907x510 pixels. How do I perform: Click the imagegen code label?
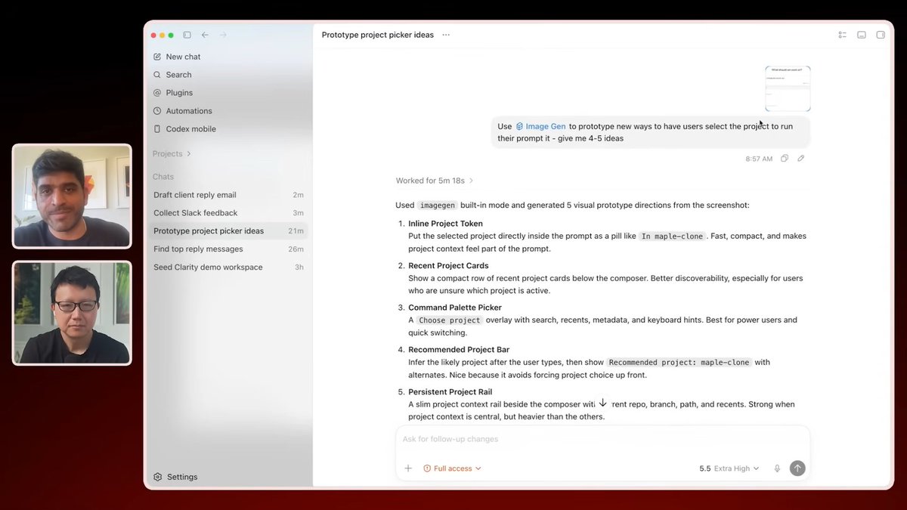pos(438,206)
